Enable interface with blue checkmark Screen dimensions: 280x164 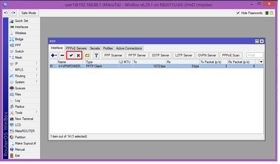pos(71,55)
